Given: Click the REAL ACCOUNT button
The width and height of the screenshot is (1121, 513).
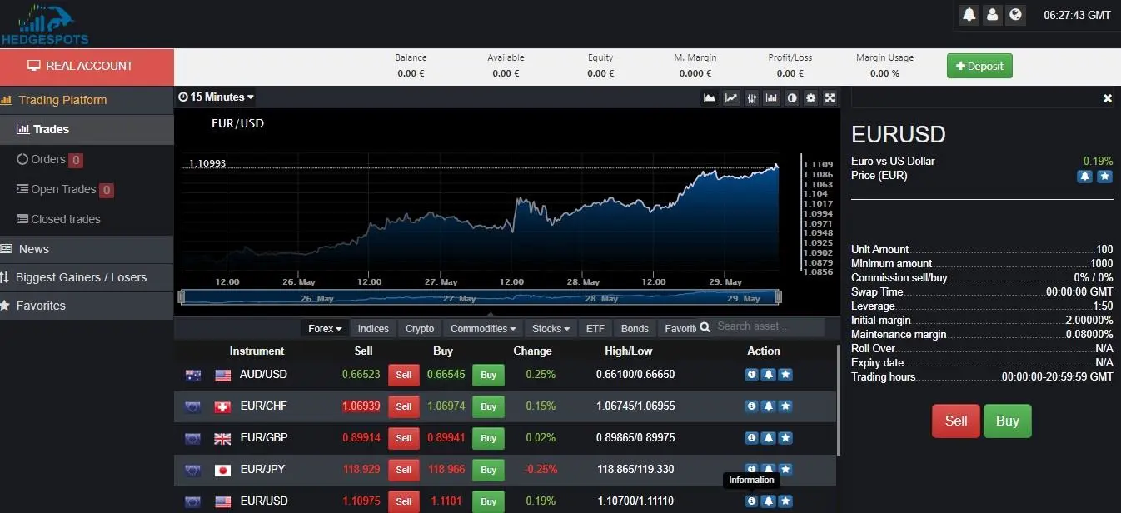Looking at the screenshot, I should (87, 67).
